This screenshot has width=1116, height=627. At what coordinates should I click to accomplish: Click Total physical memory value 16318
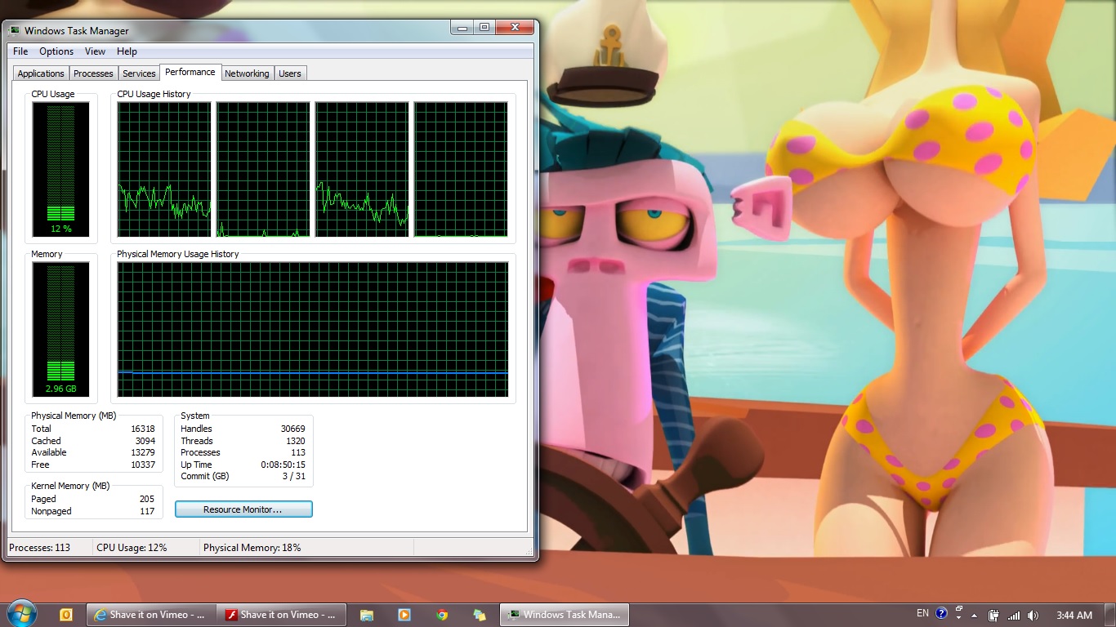point(143,429)
